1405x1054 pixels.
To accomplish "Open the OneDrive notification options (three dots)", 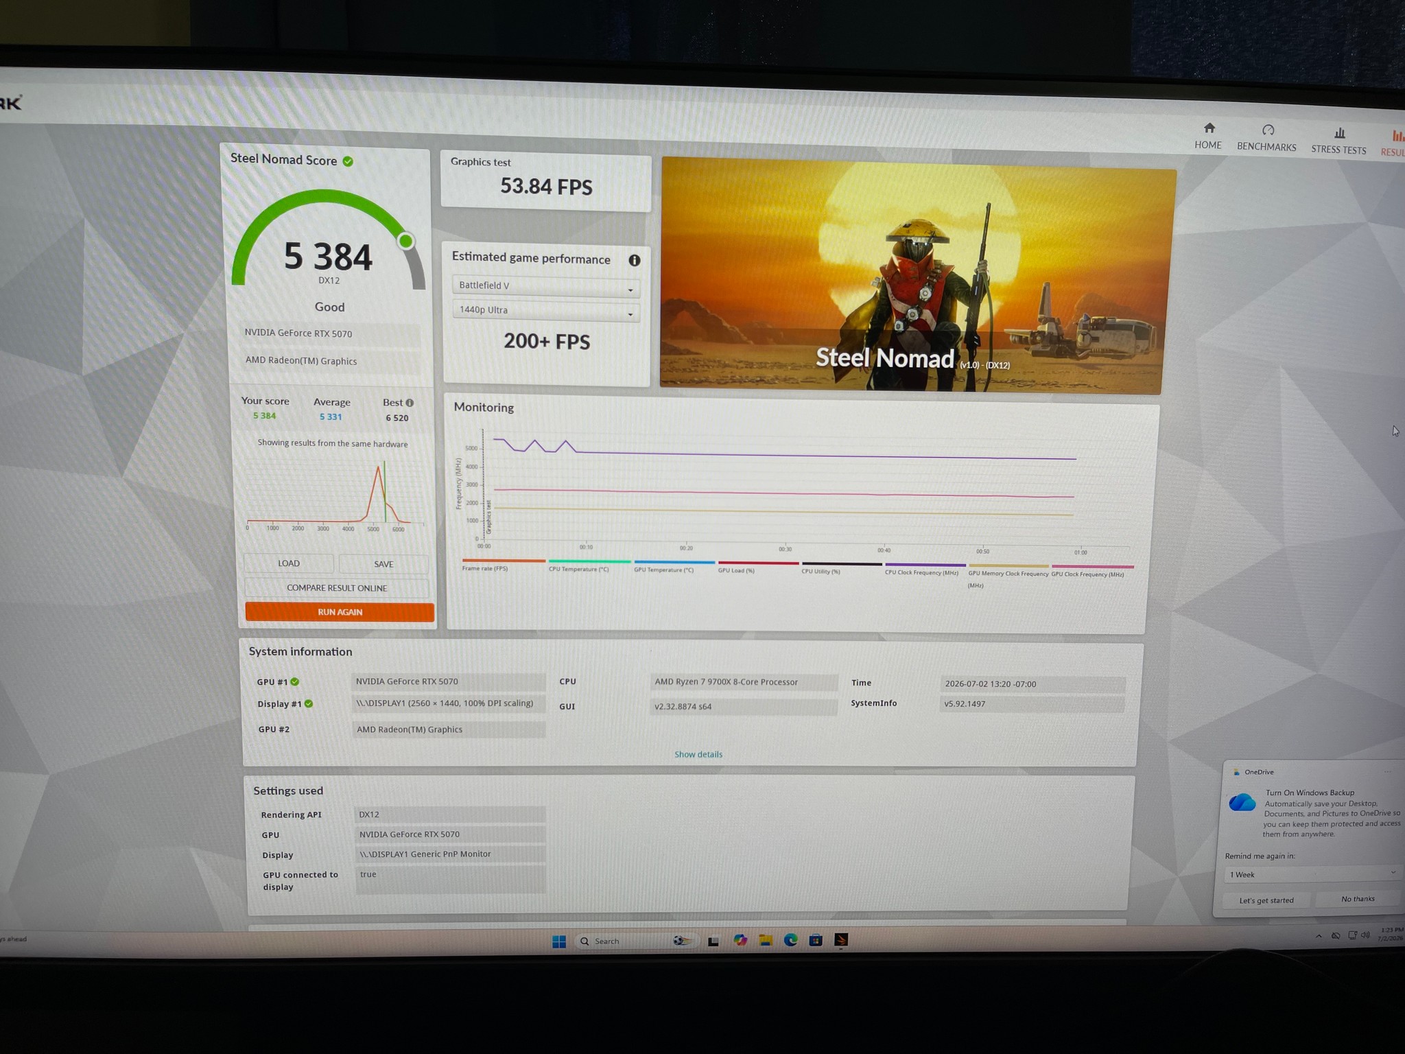I will click(x=1388, y=772).
